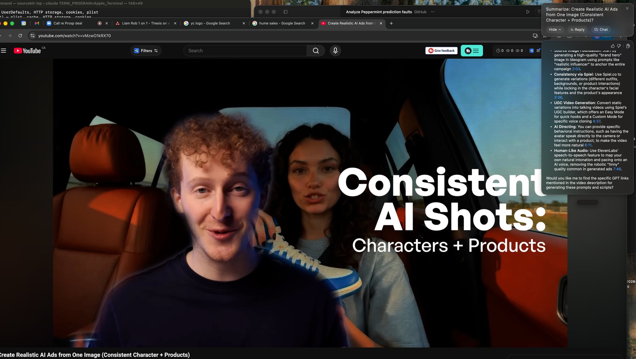Open the search Filters dropdown
The image size is (636, 359).
(145, 50)
